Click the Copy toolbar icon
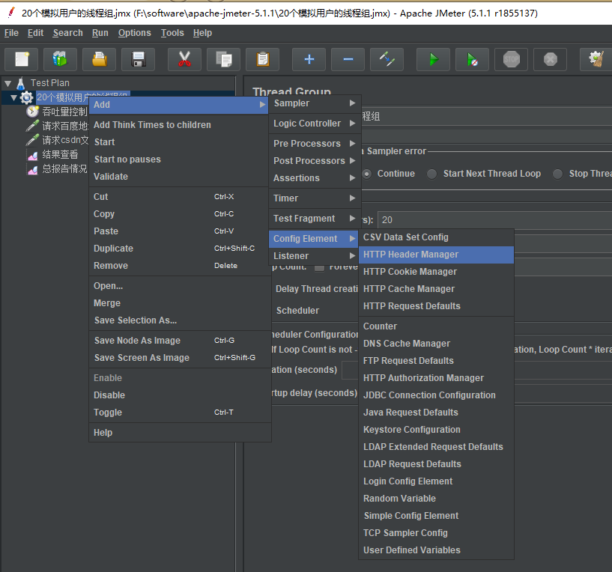This screenshot has height=572, width=612. tap(224, 59)
